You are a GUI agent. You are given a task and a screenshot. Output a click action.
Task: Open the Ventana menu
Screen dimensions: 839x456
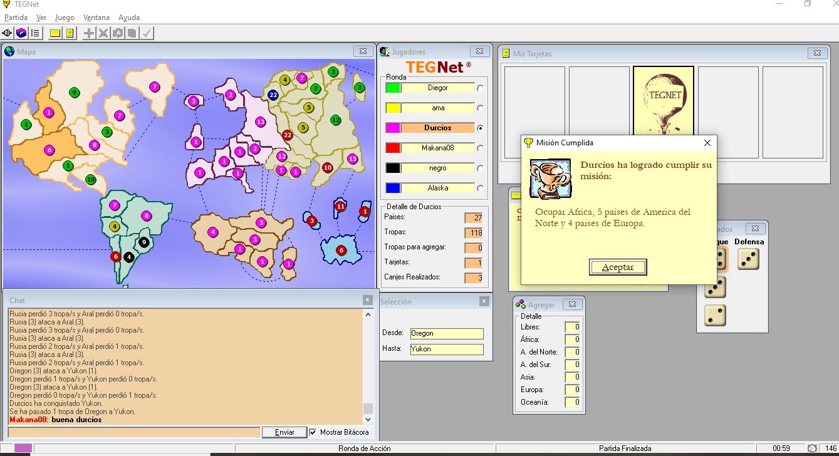tap(96, 18)
